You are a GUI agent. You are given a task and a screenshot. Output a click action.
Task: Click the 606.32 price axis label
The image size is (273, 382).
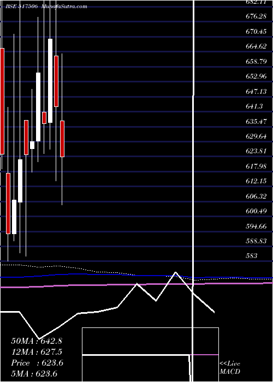click(256, 196)
